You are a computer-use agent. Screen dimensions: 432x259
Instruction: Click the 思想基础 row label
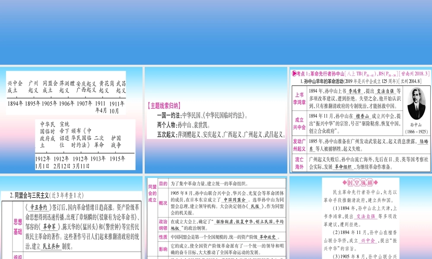coord(18,227)
